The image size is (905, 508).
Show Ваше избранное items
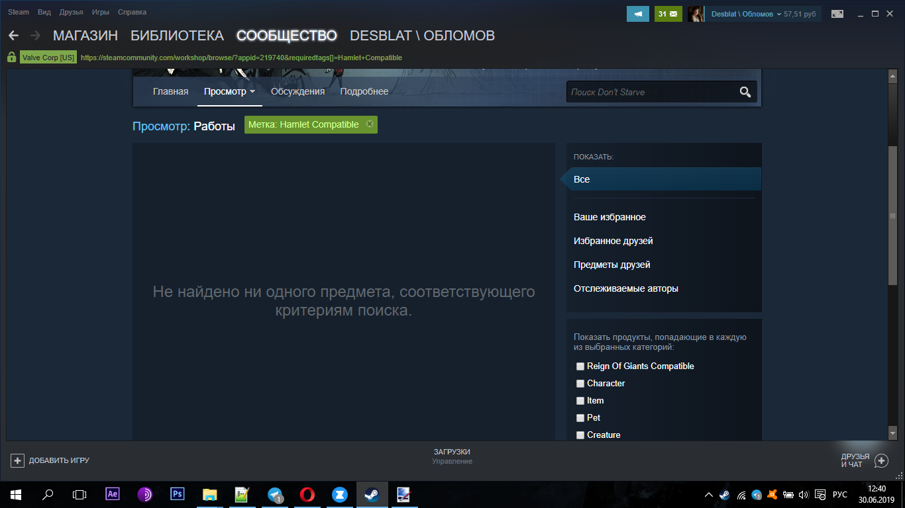point(610,217)
